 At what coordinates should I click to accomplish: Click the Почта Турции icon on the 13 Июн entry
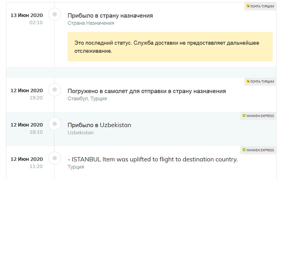click(x=248, y=6)
